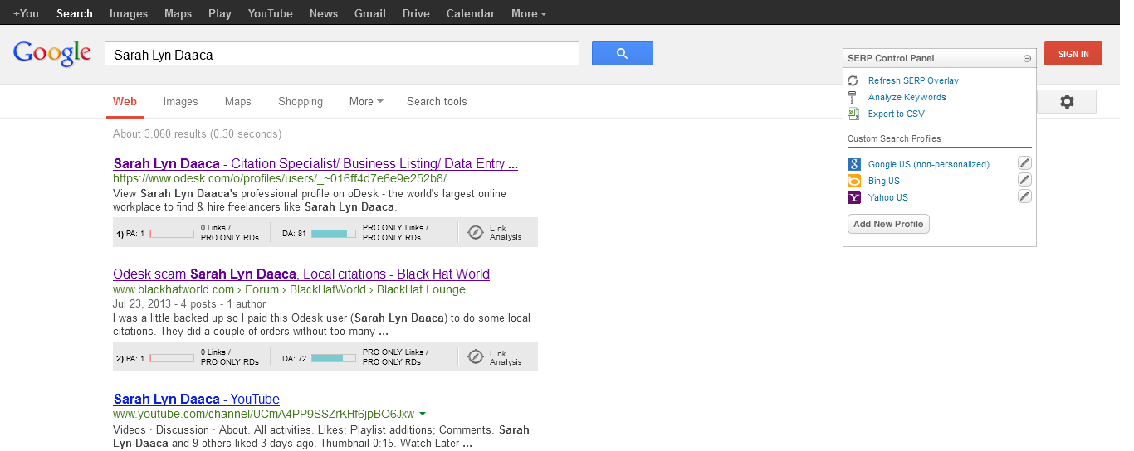Click the Export to CSV icon

point(853,114)
